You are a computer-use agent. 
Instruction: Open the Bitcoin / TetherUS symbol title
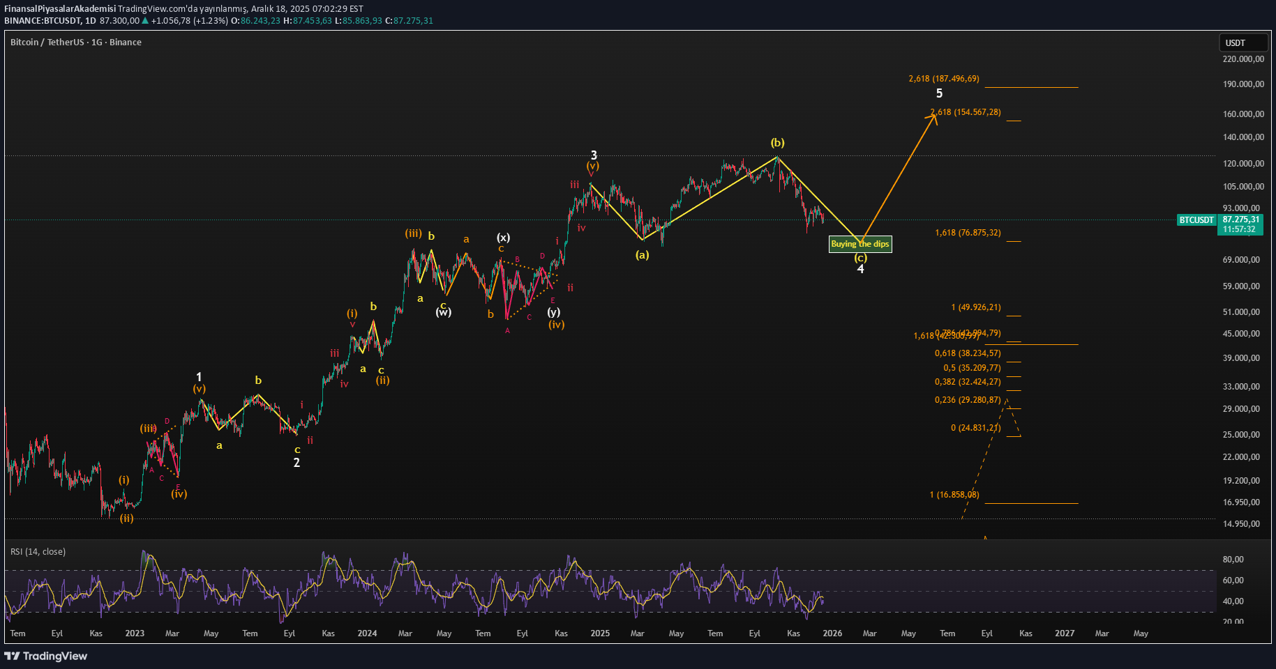pyautogui.click(x=75, y=43)
